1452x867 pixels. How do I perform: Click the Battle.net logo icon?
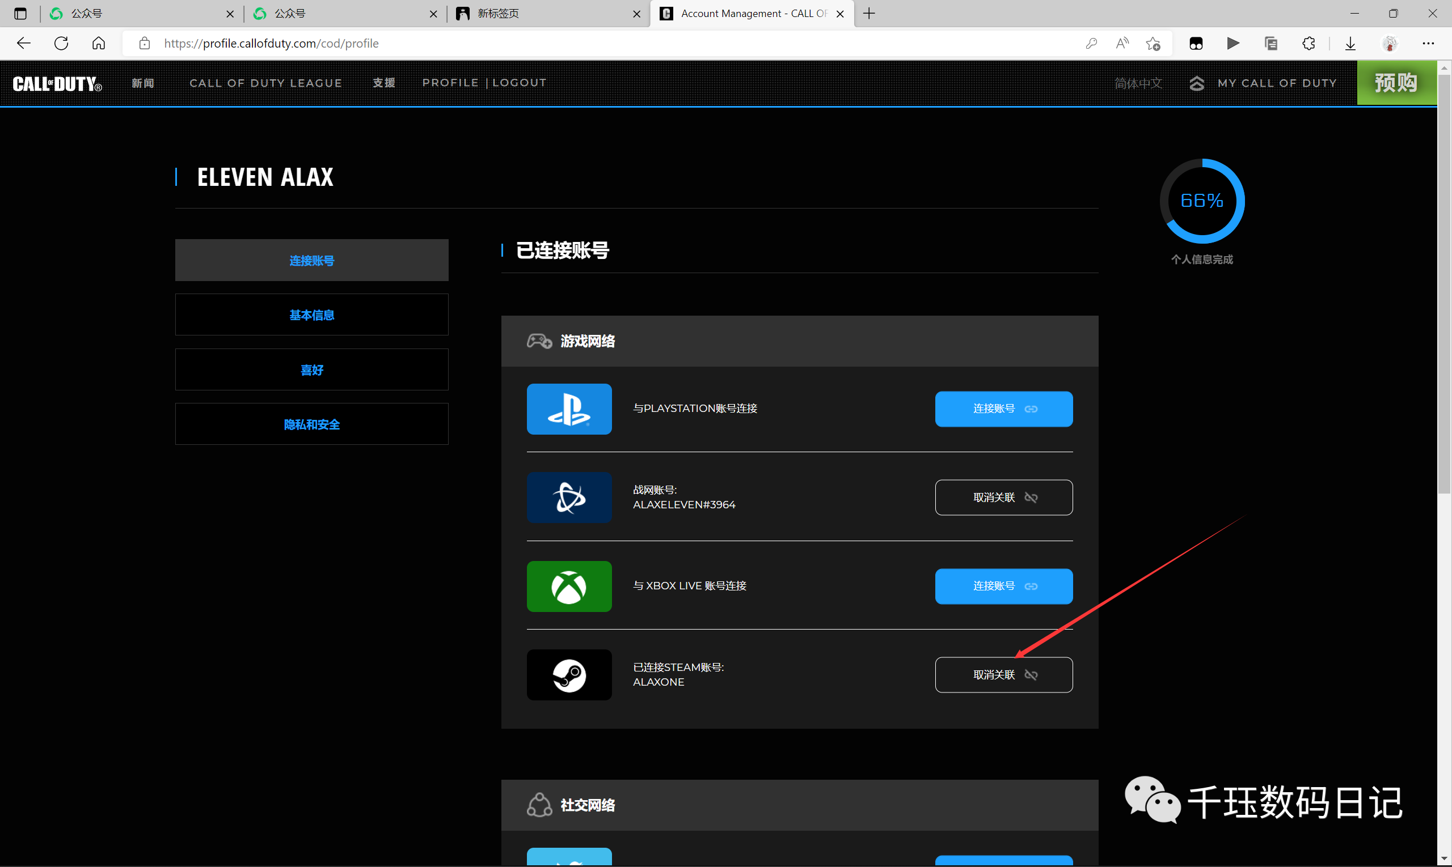tap(569, 498)
